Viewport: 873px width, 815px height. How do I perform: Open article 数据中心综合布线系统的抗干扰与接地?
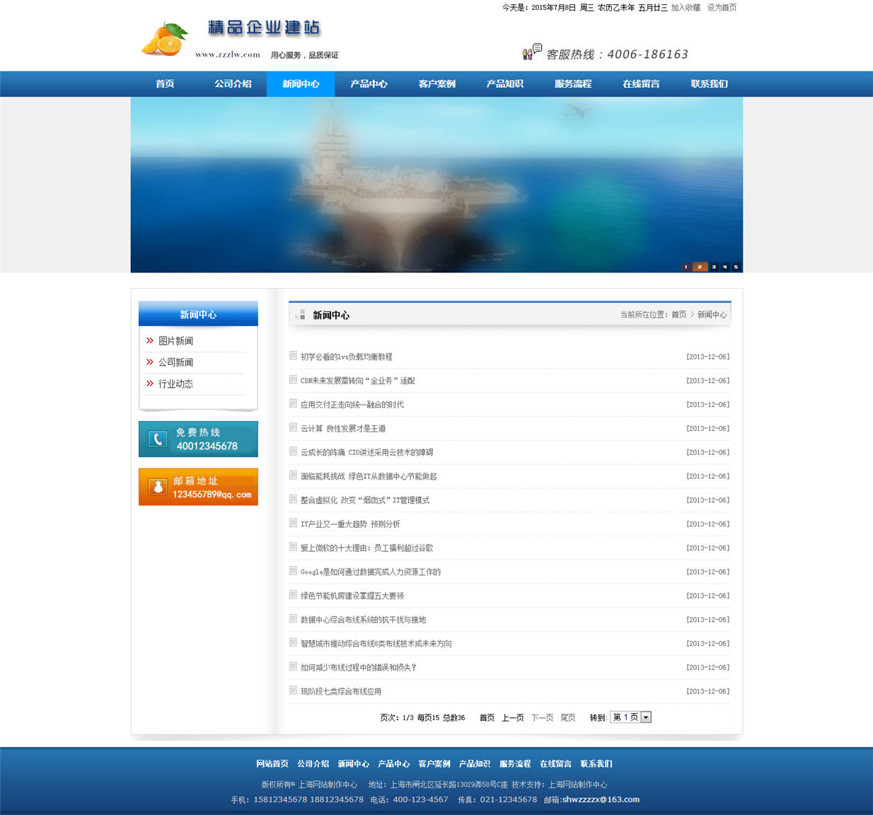[x=363, y=620]
